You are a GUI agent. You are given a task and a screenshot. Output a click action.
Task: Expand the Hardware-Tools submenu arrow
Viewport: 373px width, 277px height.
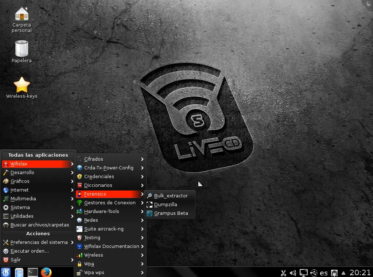coord(142,212)
